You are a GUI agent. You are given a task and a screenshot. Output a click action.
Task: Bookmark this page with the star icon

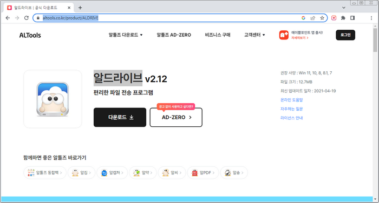[322, 18]
